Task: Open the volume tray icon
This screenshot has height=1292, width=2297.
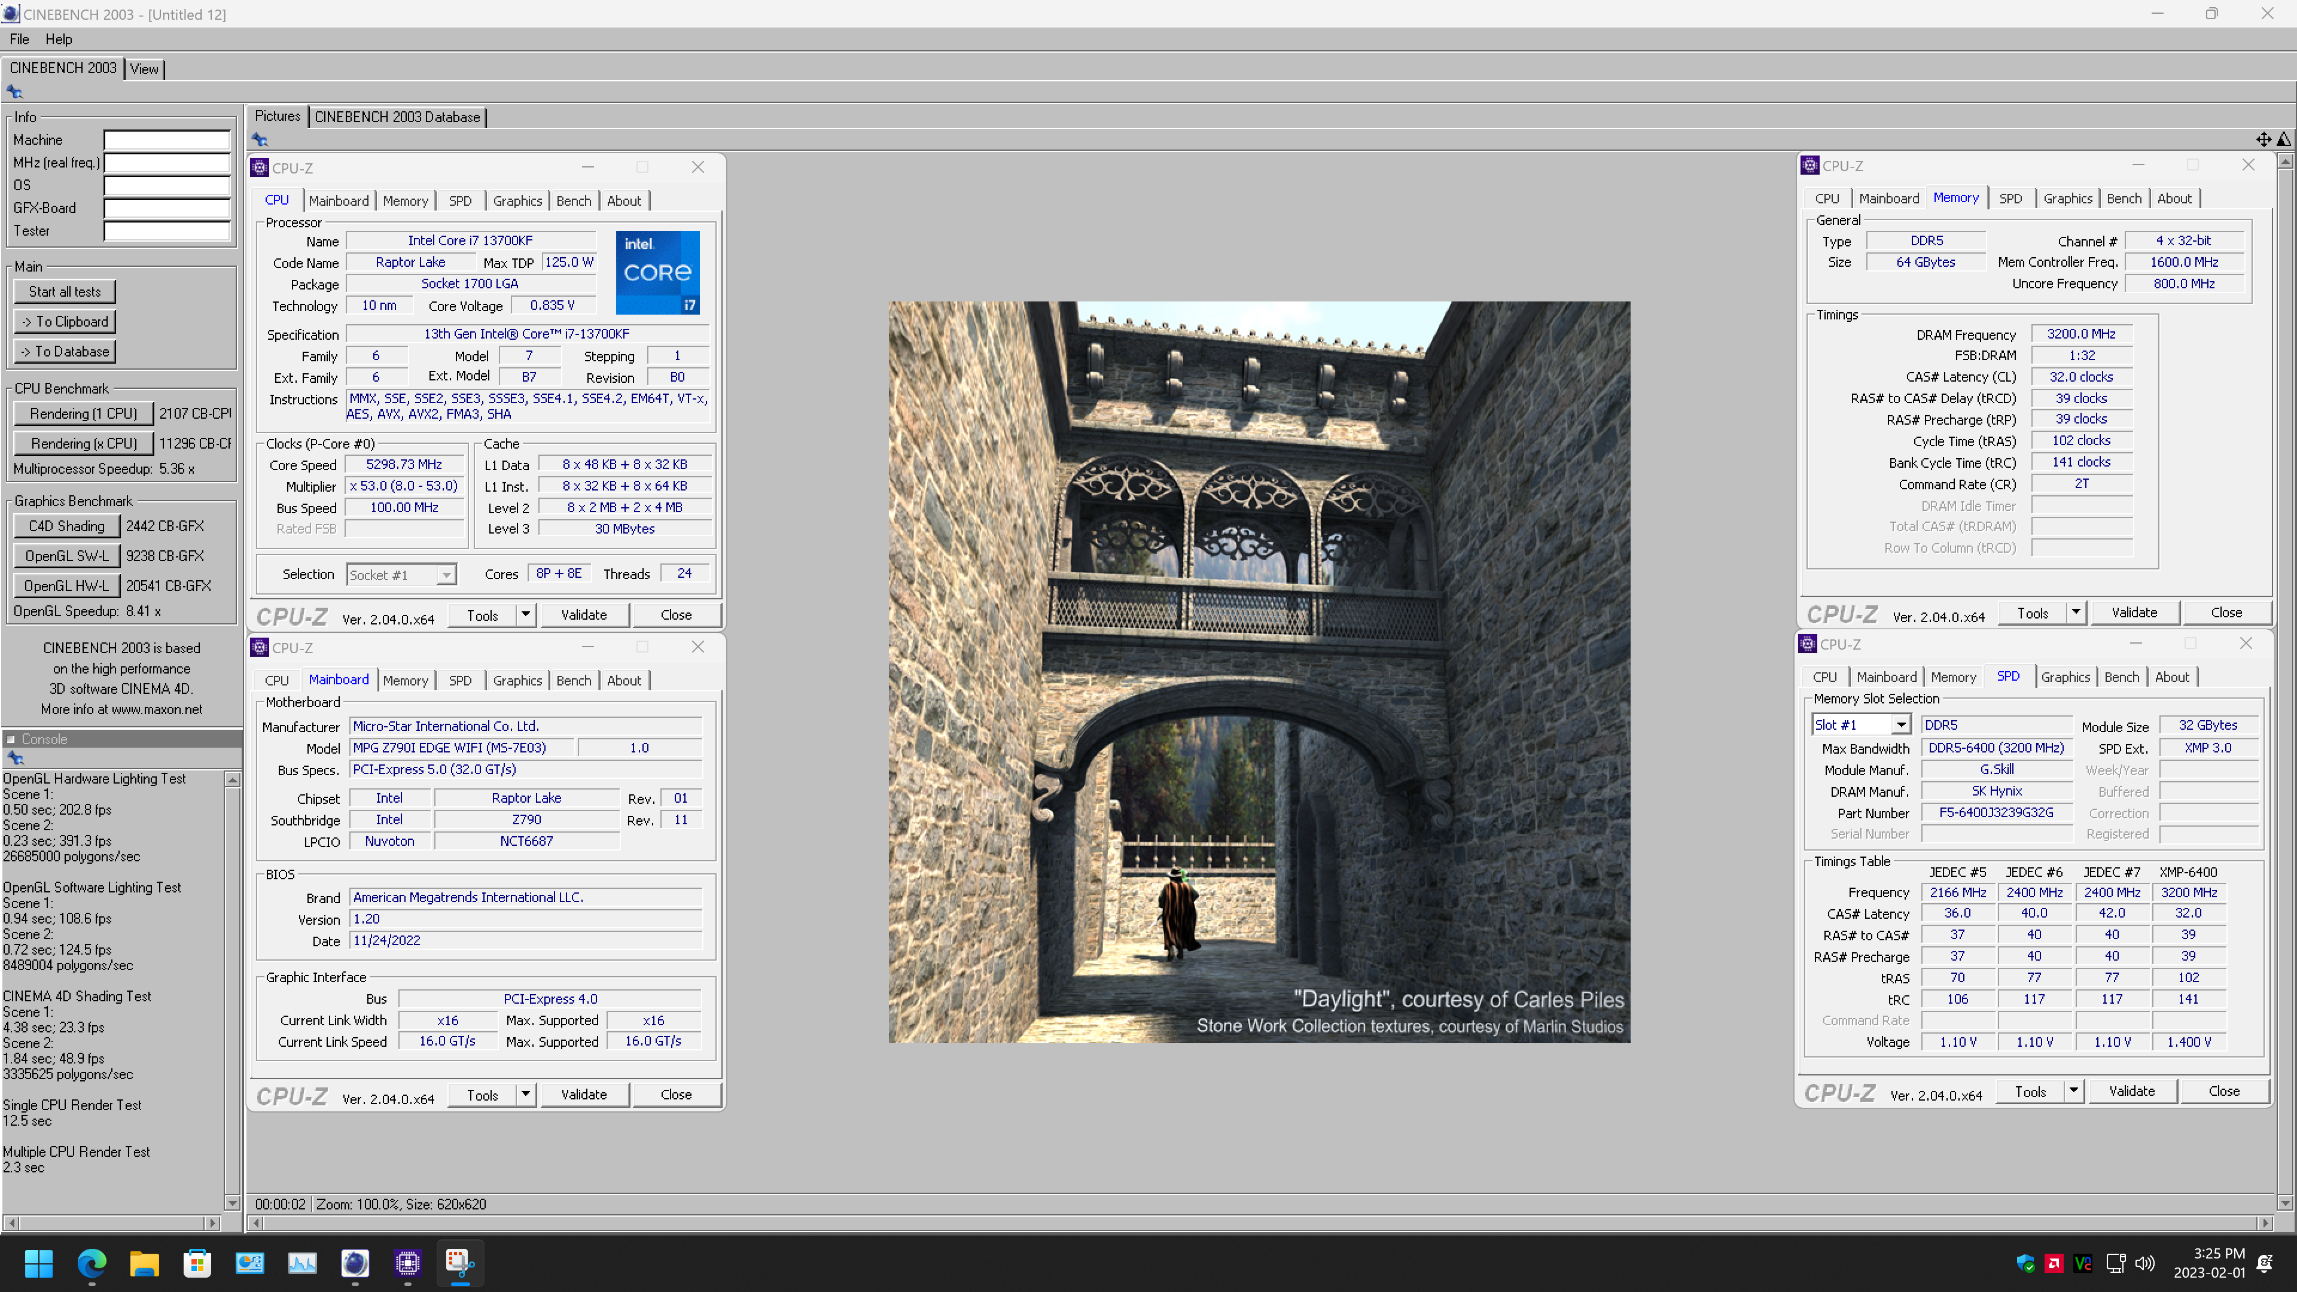Action: (2144, 1263)
